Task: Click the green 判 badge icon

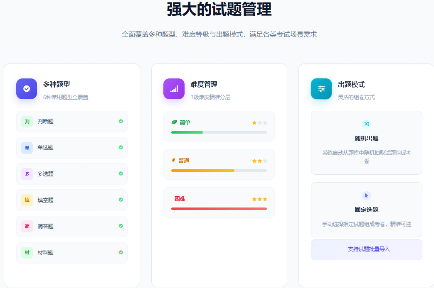Action: pos(27,122)
